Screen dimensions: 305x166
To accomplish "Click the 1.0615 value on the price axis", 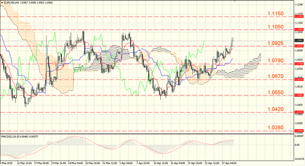I will click(x=299, y=87).
